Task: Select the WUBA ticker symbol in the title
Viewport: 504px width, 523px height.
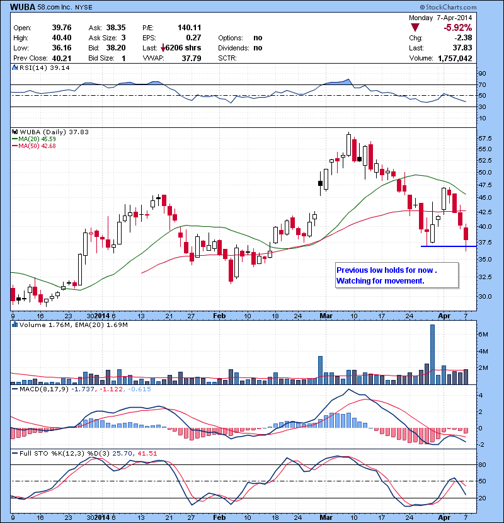Action: [x=23, y=7]
